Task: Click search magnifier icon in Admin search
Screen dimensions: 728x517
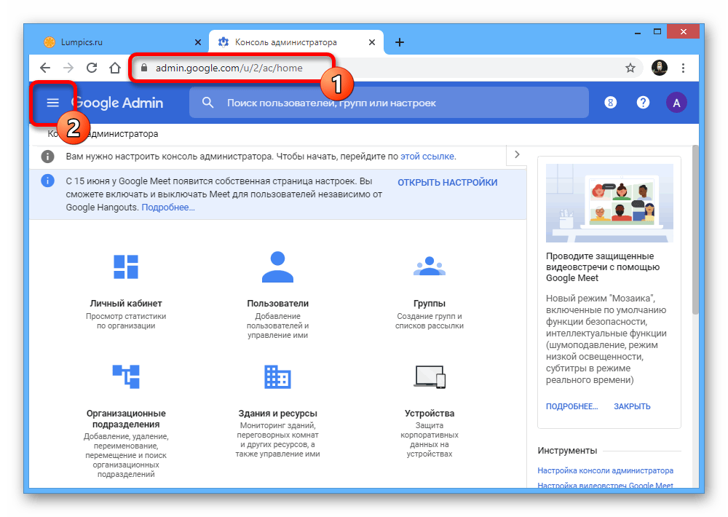Action: tap(208, 103)
